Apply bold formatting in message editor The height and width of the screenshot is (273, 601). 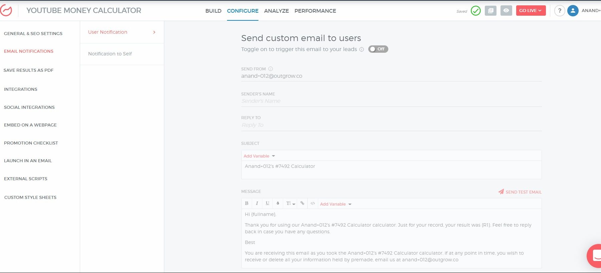pyautogui.click(x=247, y=203)
